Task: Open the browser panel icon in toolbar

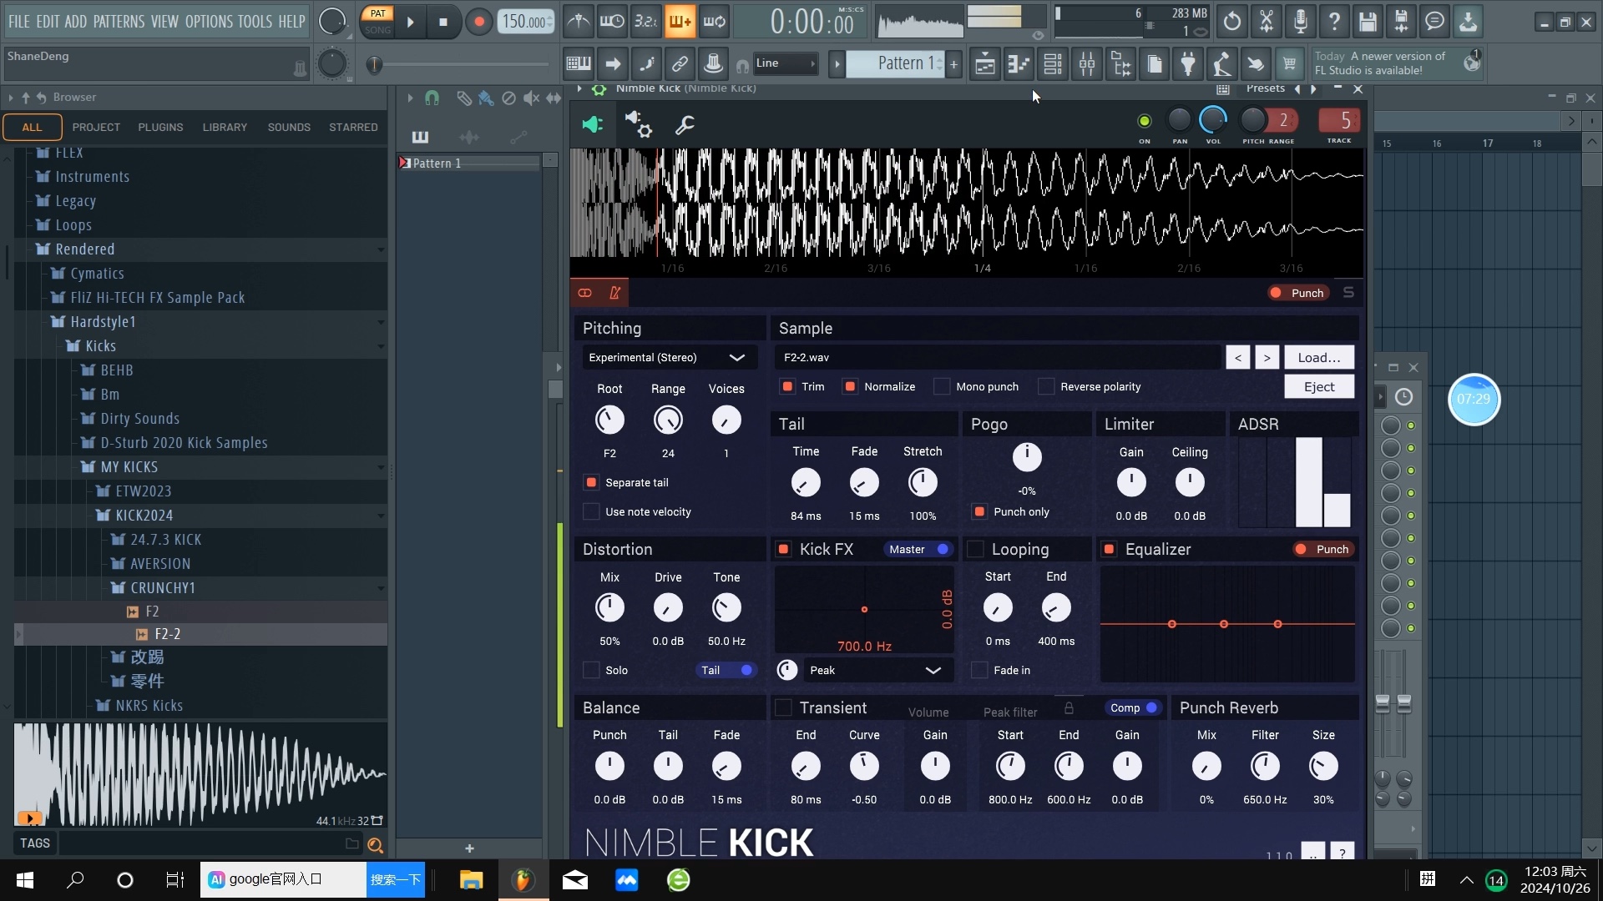Action: click(1121, 63)
